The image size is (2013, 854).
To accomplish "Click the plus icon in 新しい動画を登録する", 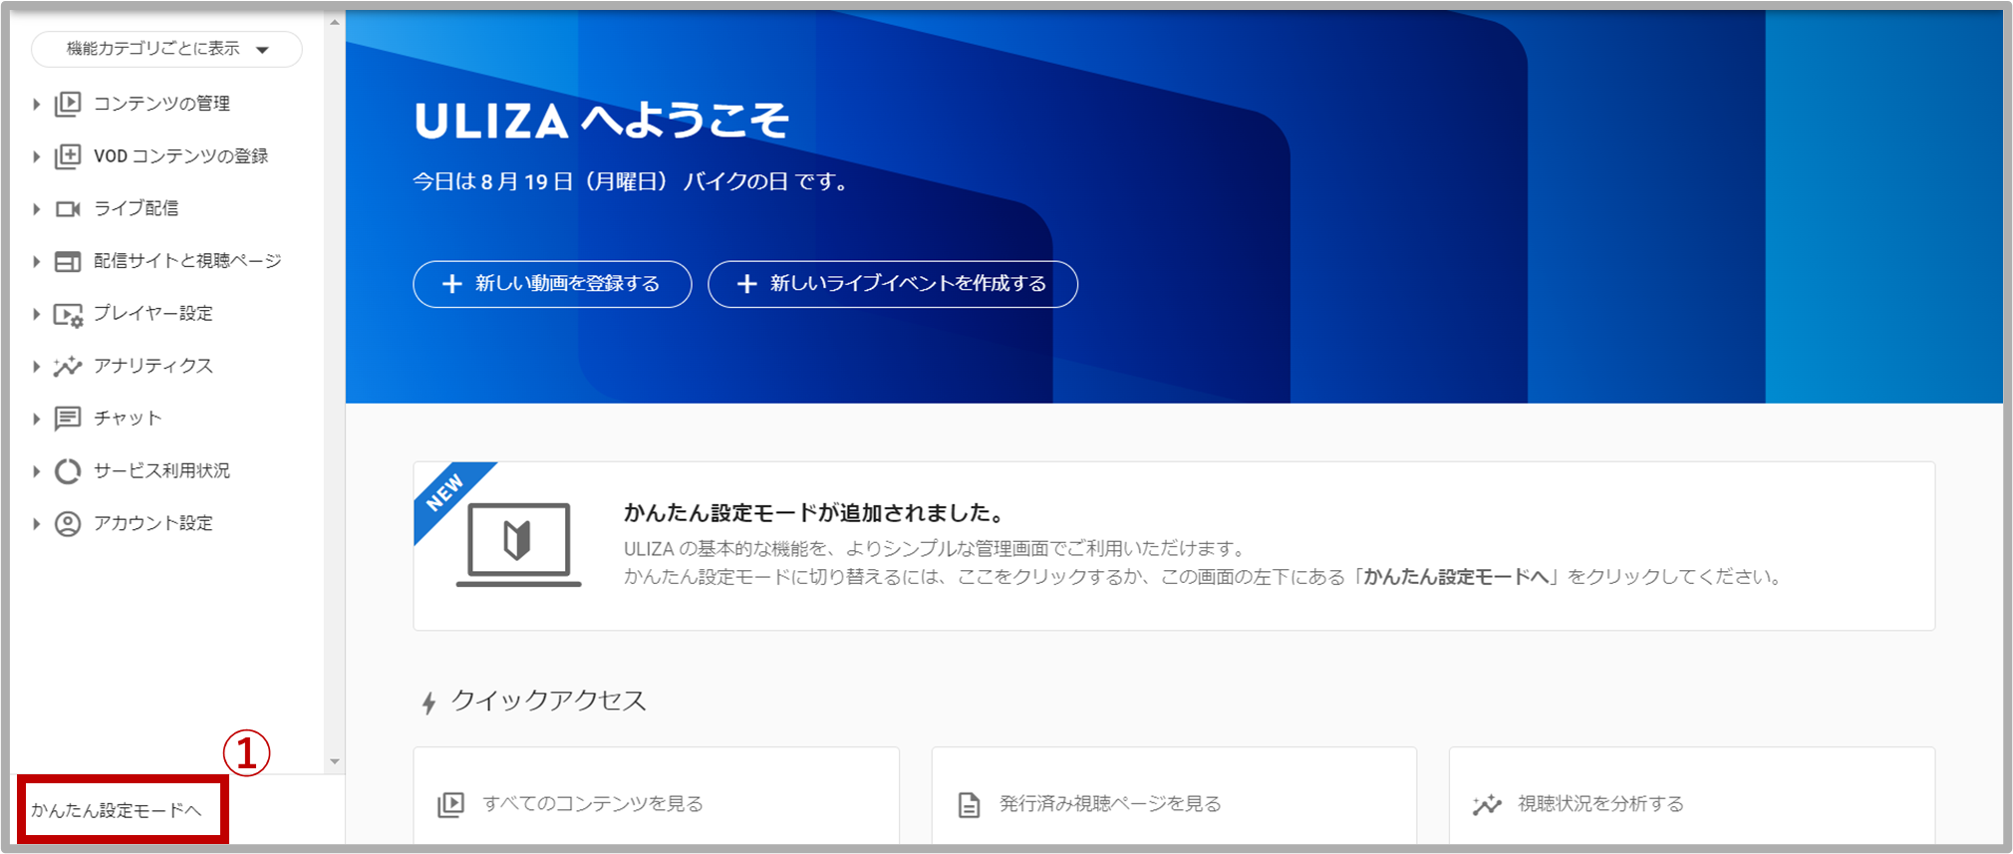I will pyautogui.click(x=452, y=284).
